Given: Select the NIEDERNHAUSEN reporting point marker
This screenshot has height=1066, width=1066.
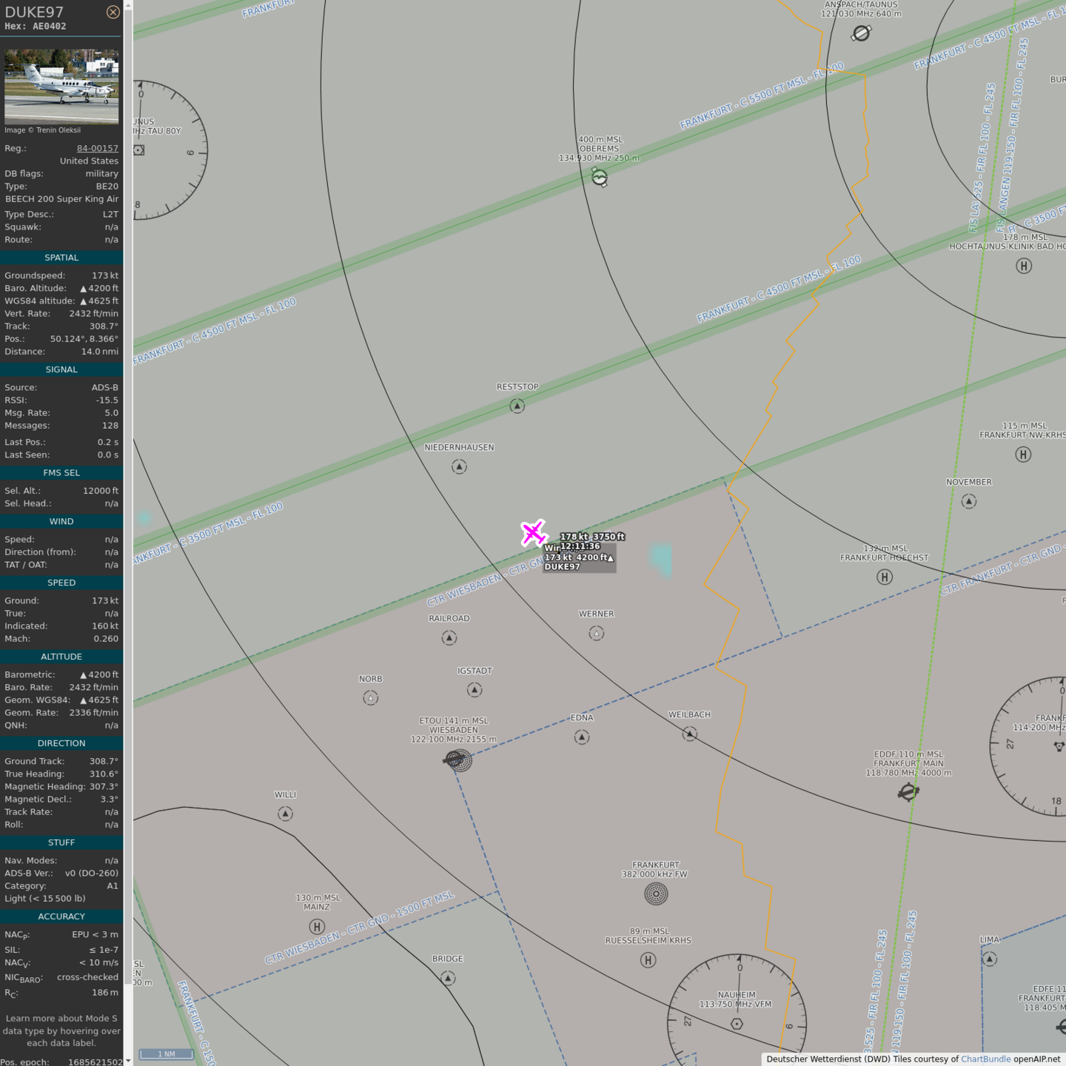Looking at the screenshot, I should (x=459, y=466).
